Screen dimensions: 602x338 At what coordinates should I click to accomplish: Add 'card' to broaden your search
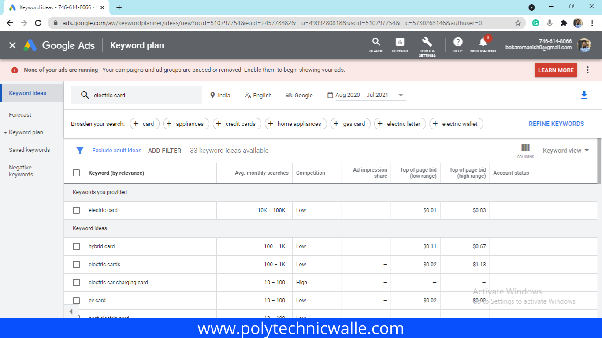tap(145, 124)
